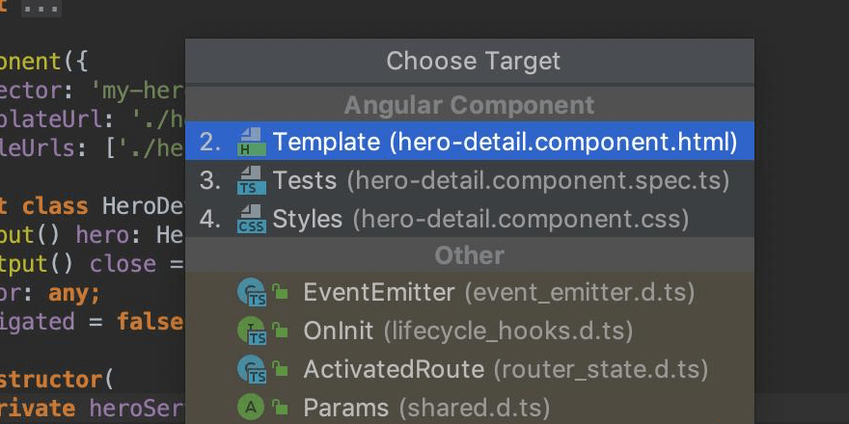This screenshot has width=849, height=424.
Task: Expand the folded code ellipsis
Action: [x=41, y=8]
